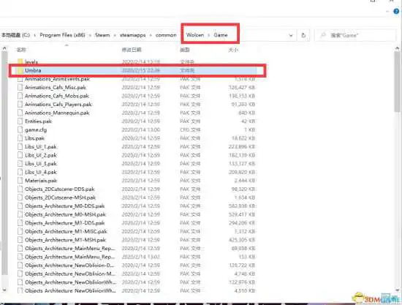402x305 pixels.
Task: Click the Objects_2DCutscene-DDS.pak file icon
Action: (20, 189)
